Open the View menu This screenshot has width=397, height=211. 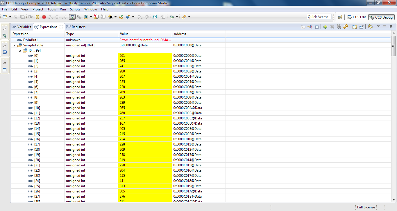(x=25, y=9)
